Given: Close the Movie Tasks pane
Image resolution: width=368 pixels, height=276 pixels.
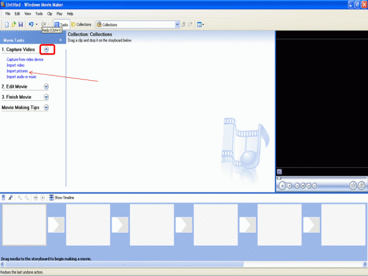Looking at the screenshot, I should pyautogui.click(x=61, y=40).
